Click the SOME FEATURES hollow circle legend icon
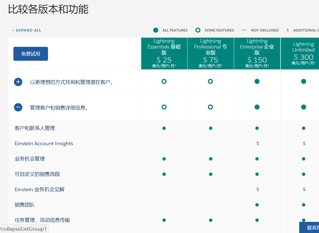 click(x=198, y=30)
